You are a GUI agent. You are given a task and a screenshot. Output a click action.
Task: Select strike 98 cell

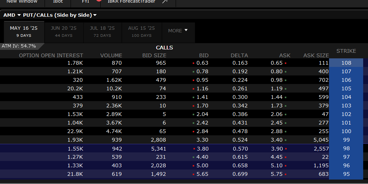[346, 148]
